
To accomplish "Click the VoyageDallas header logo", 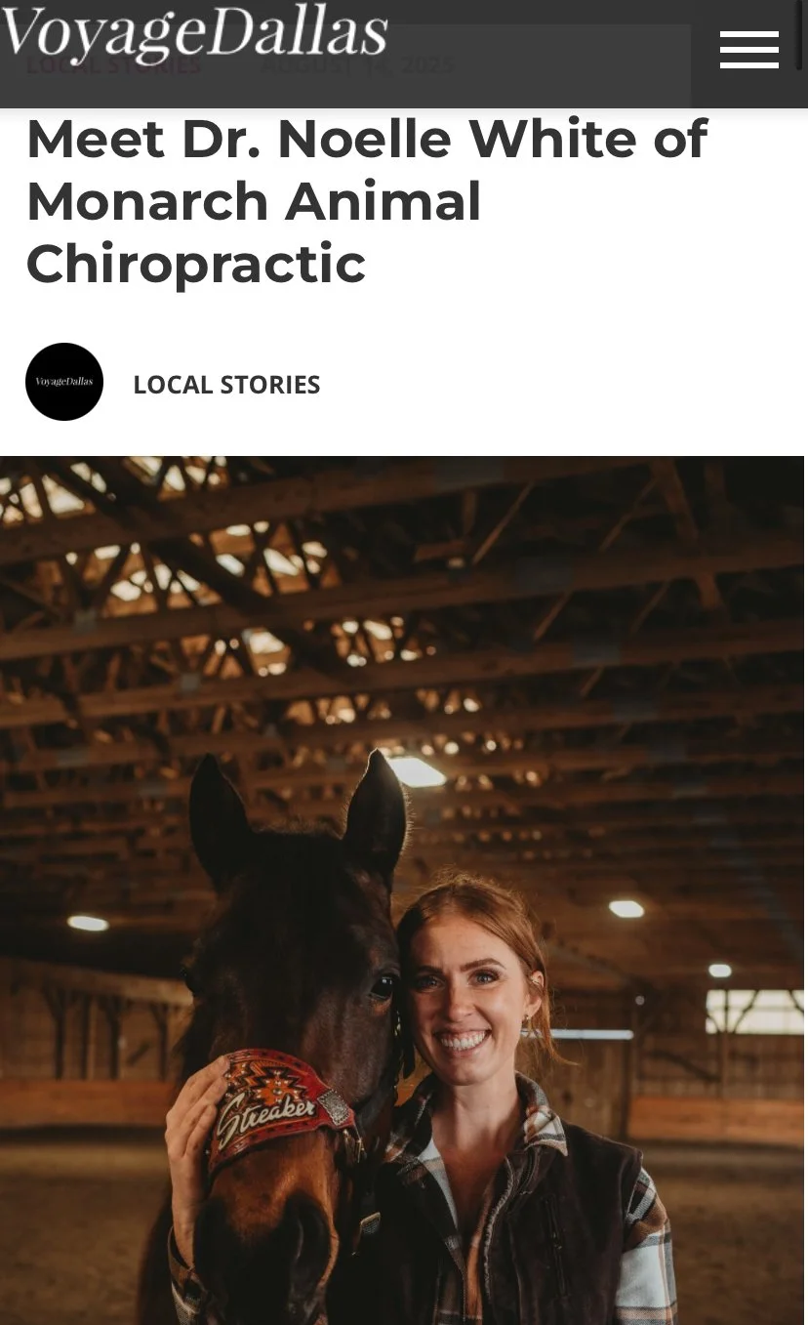I will coord(194,32).
